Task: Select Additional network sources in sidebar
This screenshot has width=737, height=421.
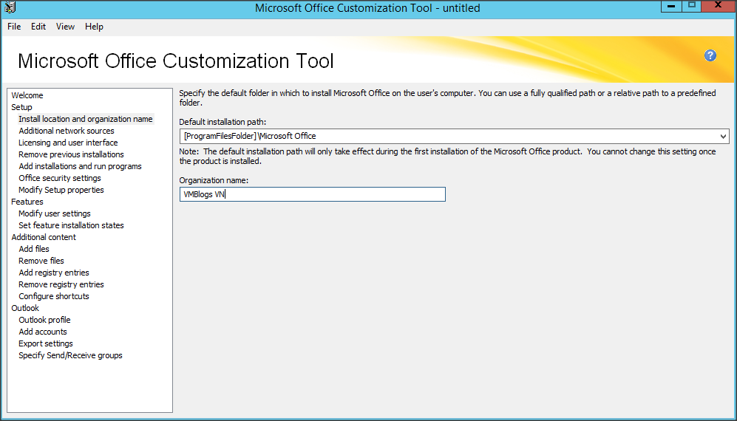Action: (x=67, y=131)
